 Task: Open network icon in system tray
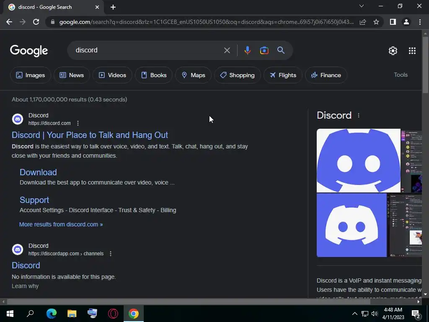(365, 314)
